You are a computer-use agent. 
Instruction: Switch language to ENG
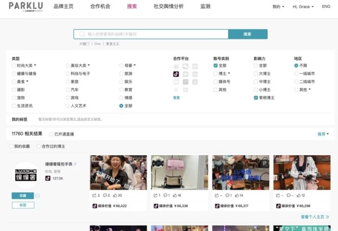(326, 7)
